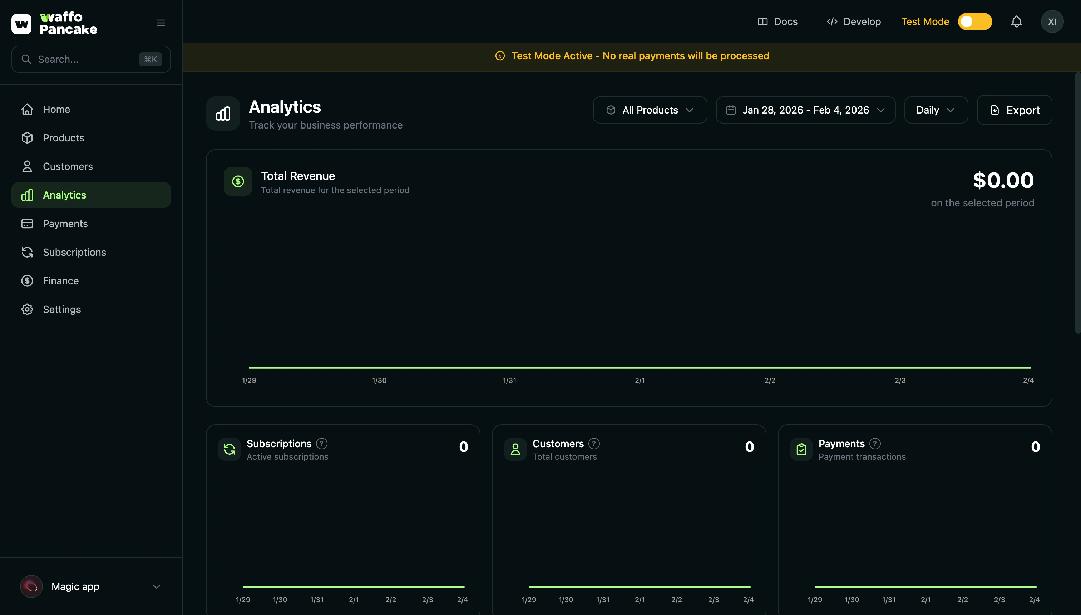The width and height of the screenshot is (1081, 615).
Task: Open the All Products dropdown
Action: 650,110
